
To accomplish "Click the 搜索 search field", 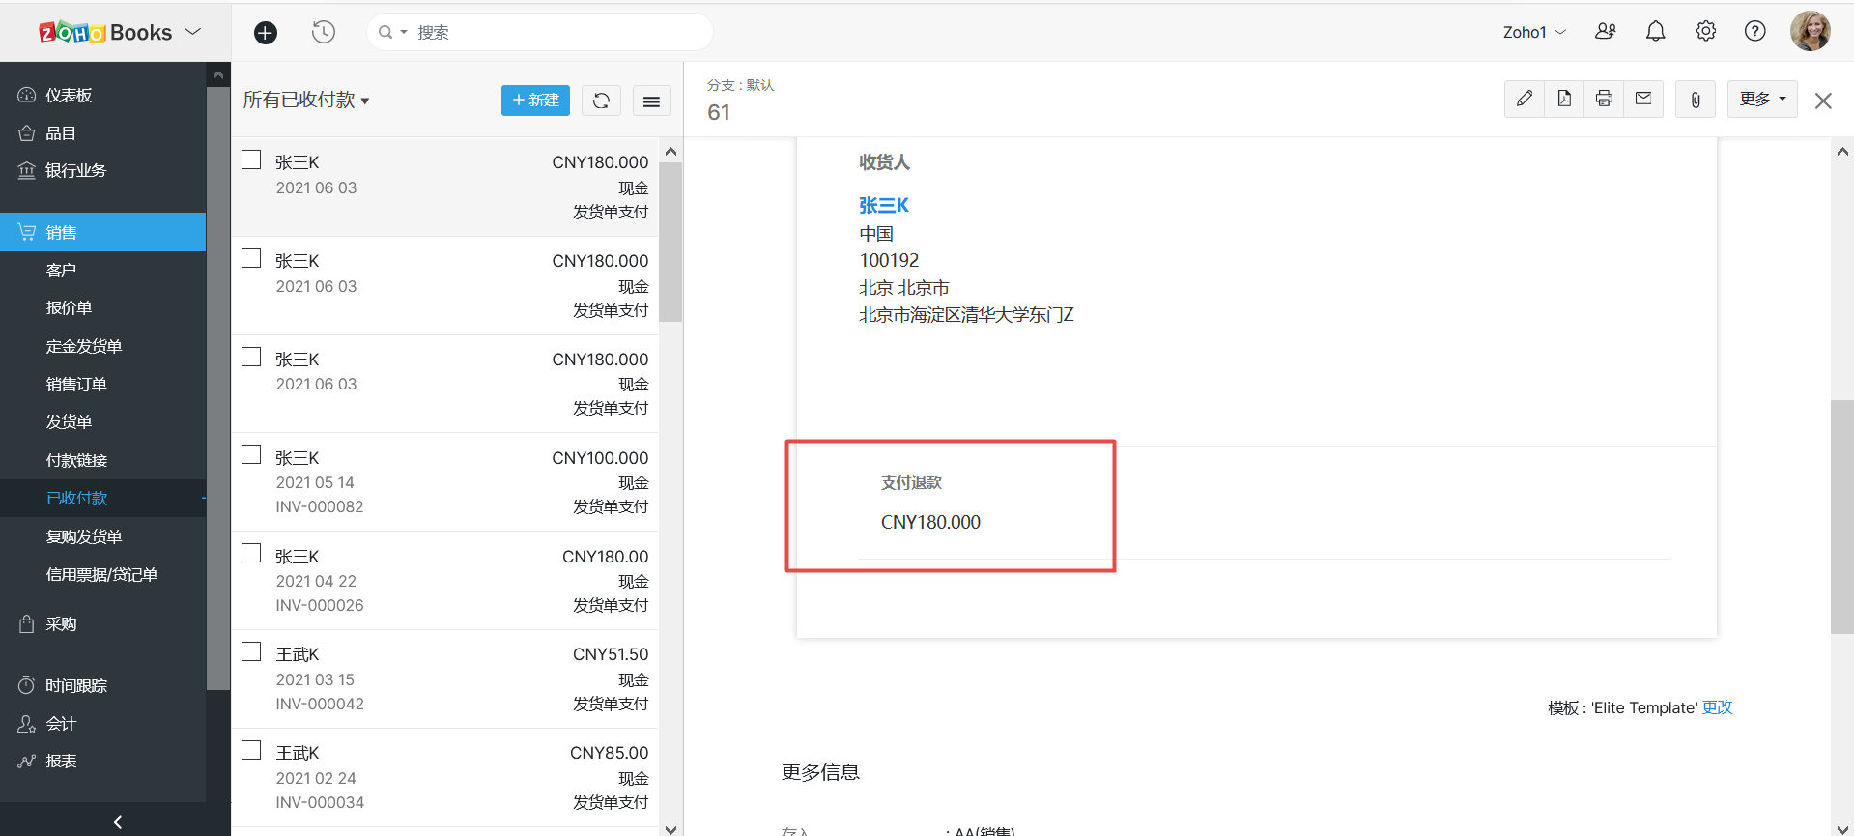I will pos(551,33).
